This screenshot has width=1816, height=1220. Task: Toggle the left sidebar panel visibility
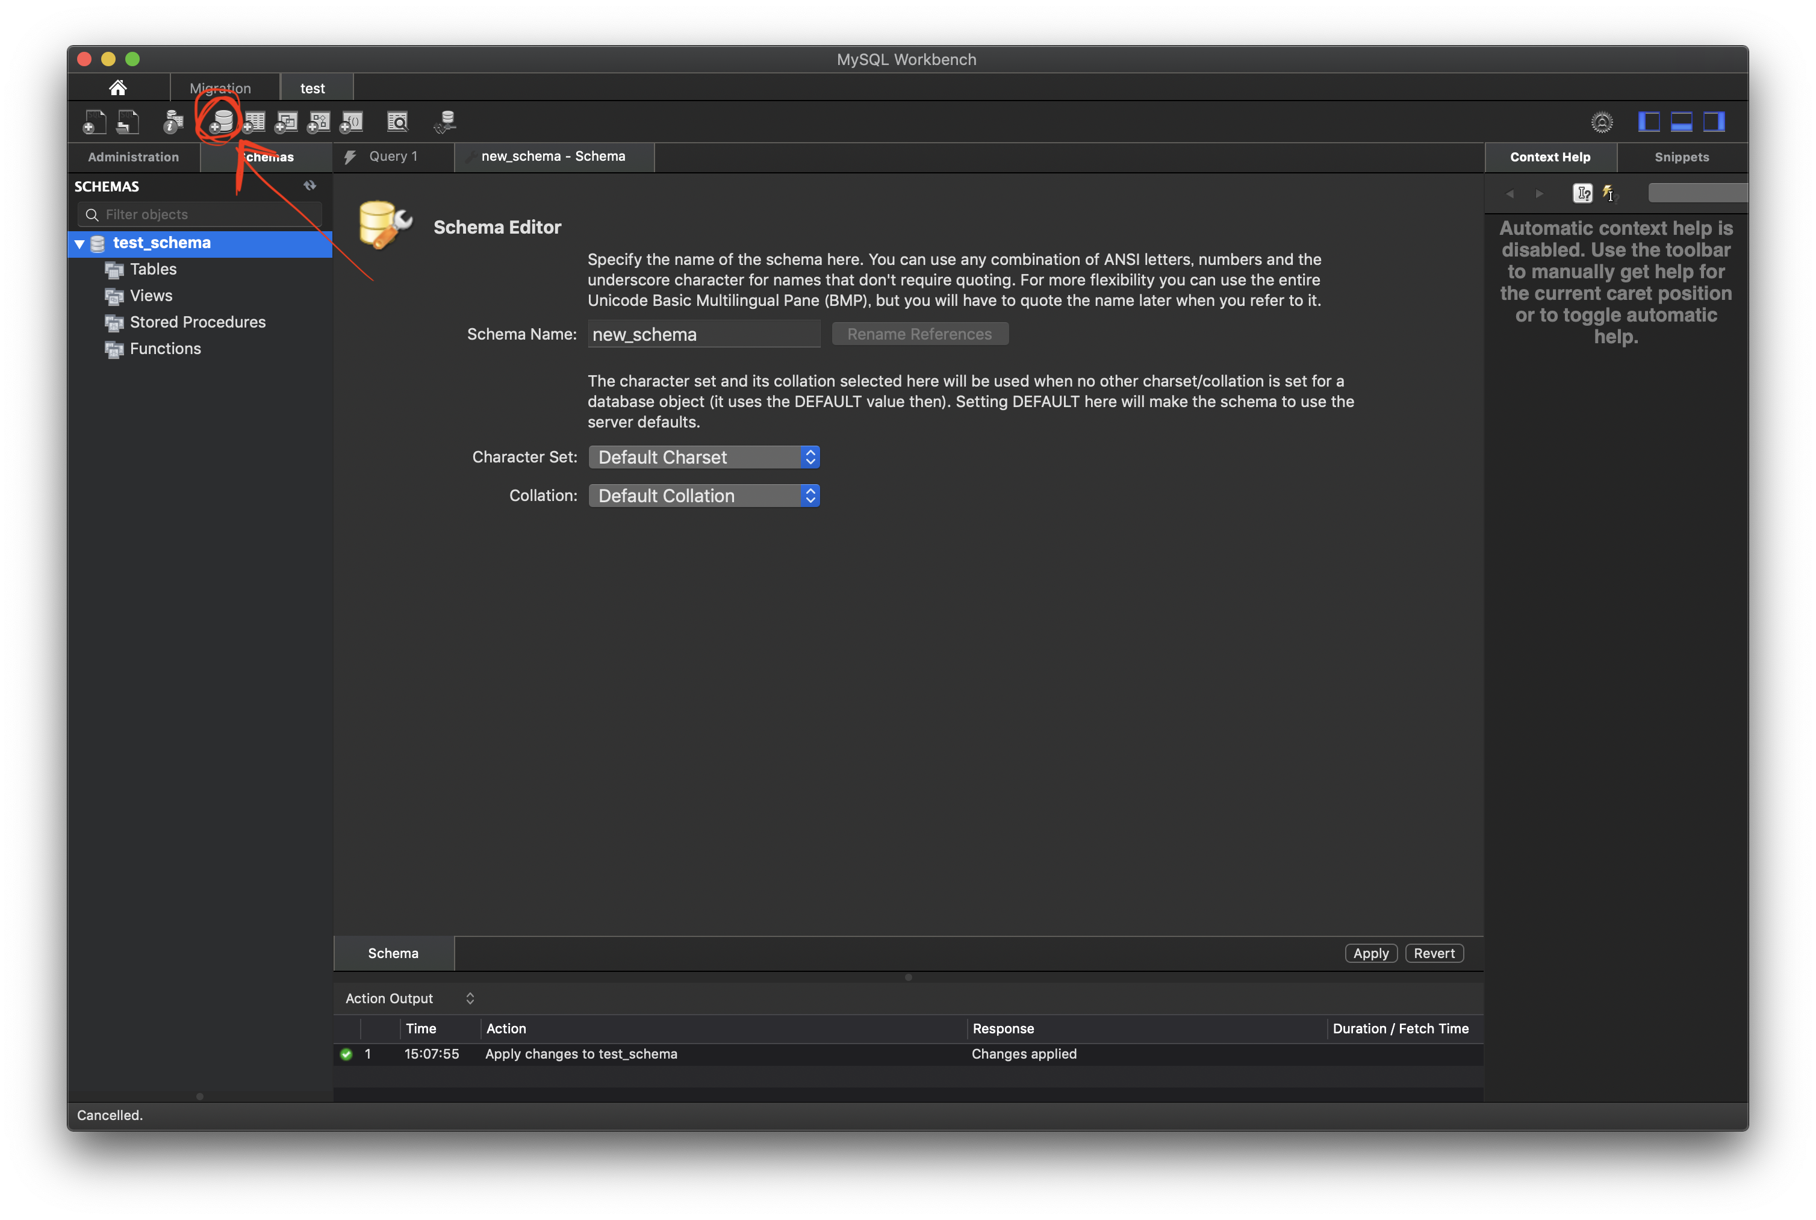click(1649, 122)
